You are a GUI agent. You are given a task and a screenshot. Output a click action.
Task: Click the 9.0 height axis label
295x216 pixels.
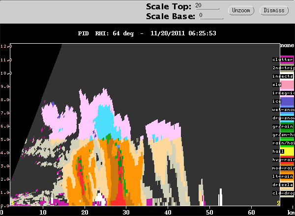5,86
